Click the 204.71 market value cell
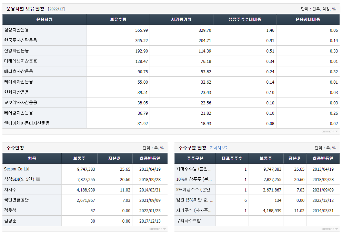The height and width of the screenshot is (234, 342). point(205,41)
